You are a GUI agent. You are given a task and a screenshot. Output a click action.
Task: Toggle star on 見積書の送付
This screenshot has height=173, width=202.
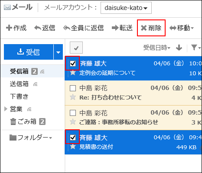click(73, 147)
